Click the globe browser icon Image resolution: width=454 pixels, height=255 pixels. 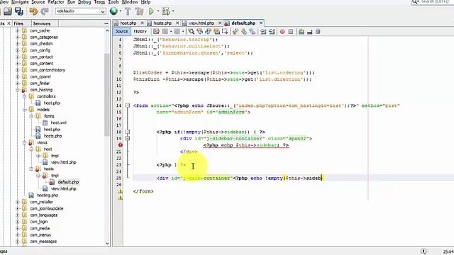click(x=113, y=11)
